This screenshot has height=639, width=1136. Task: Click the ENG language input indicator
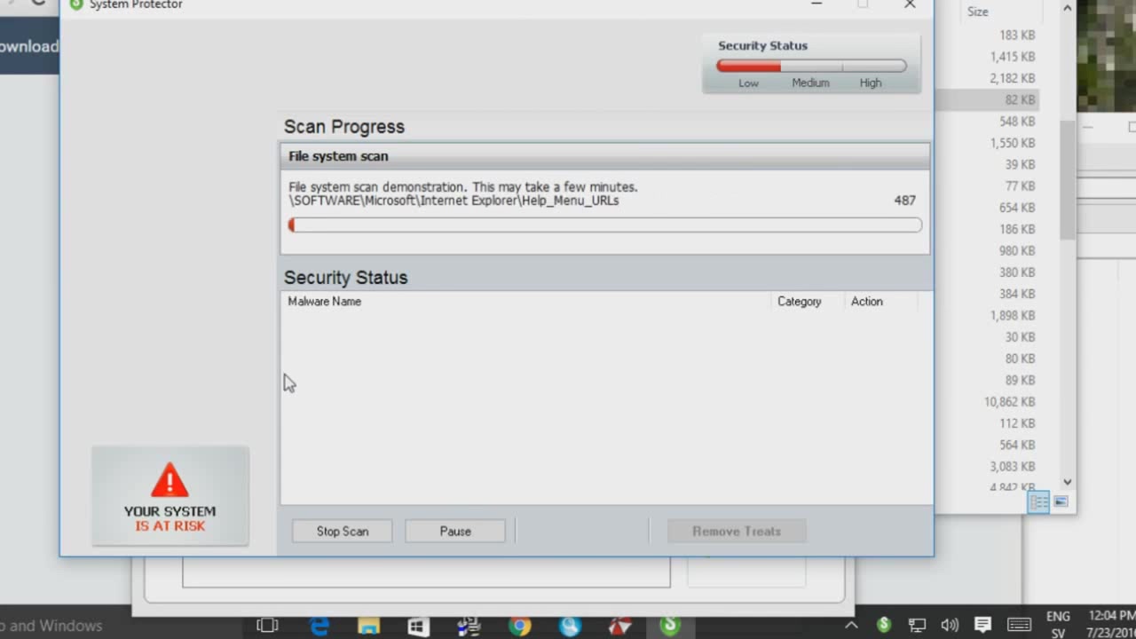click(1058, 625)
